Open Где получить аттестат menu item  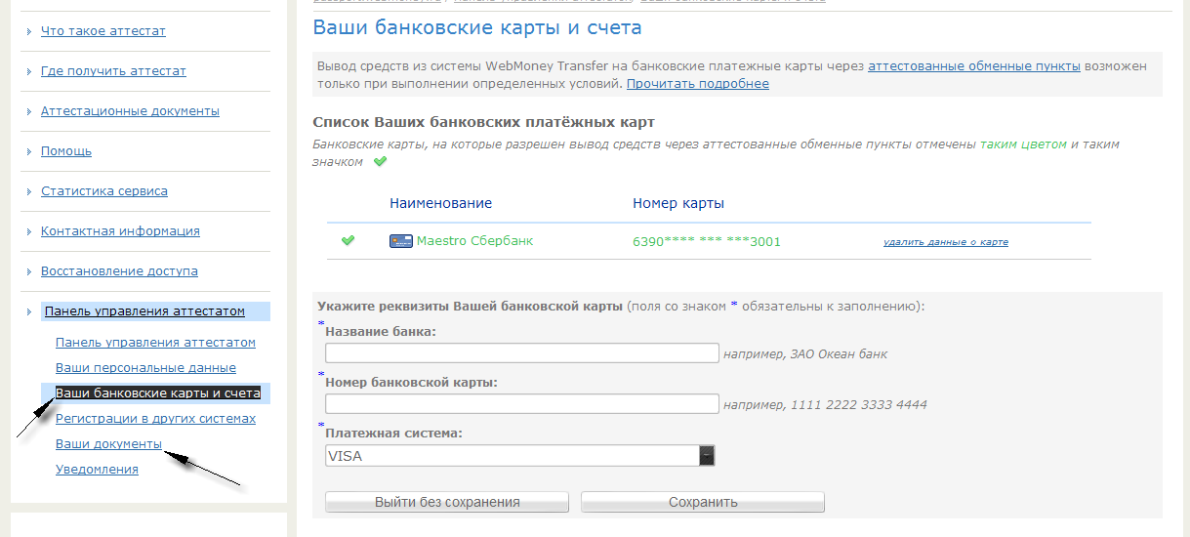(113, 71)
